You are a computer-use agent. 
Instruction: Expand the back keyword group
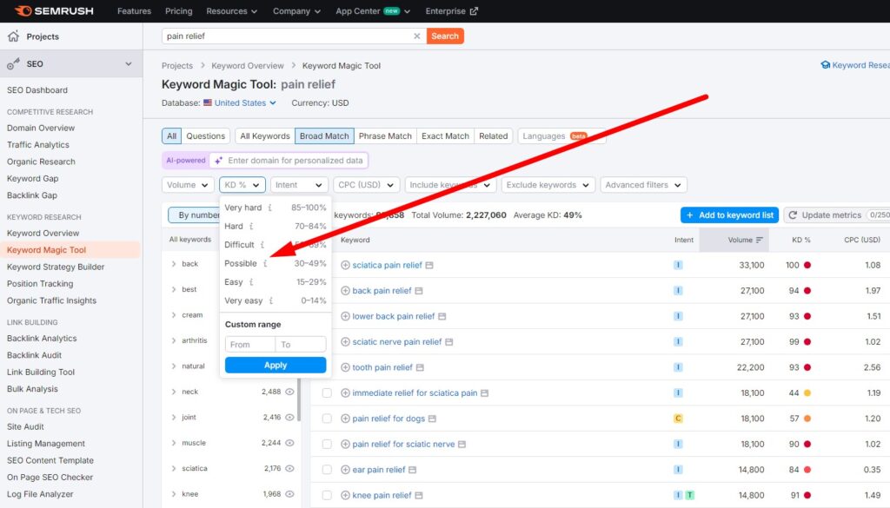click(x=174, y=264)
